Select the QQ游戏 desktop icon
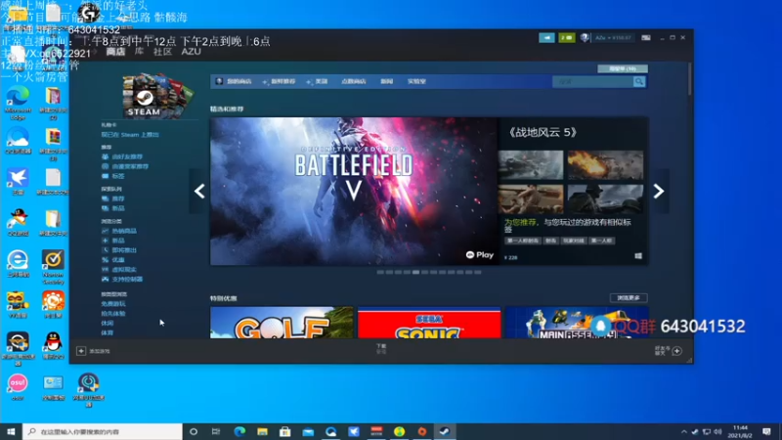This screenshot has width=782, height=440. coord(18,223)
